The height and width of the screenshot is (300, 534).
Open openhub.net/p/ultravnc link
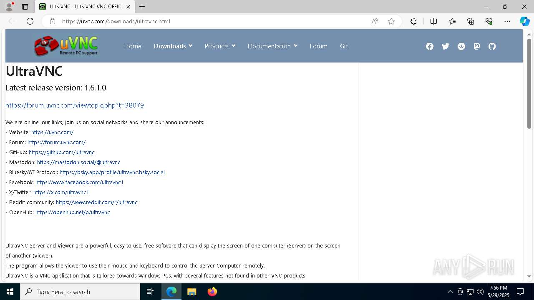coord(73,212)
